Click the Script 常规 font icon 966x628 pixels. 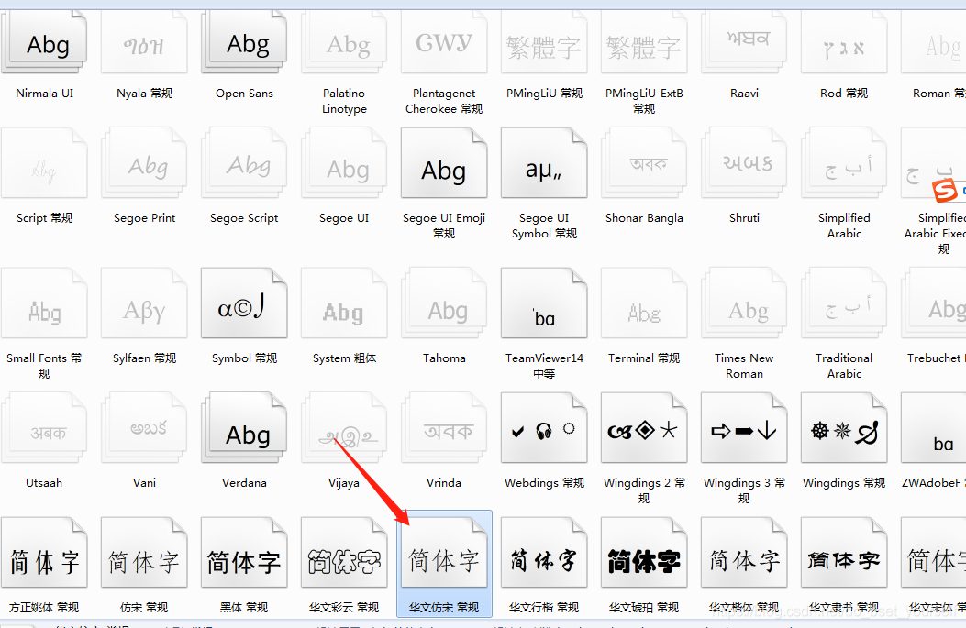click(44, 163)
